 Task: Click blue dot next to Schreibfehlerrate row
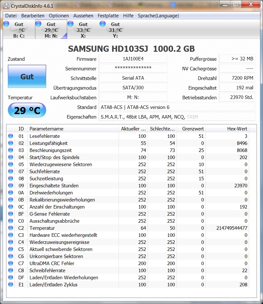pyautogui.click(x=10, y=270)
